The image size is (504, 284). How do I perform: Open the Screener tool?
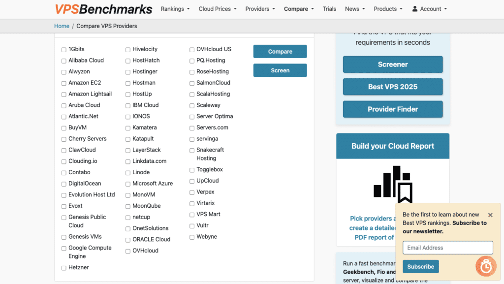pyautogui.click(x=393, y=64)
